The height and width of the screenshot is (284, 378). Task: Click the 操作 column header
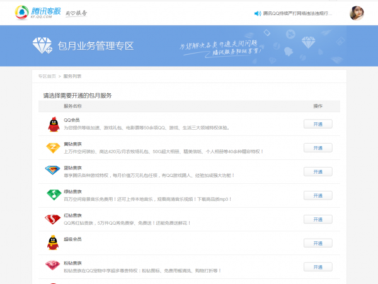pos(318,106)
